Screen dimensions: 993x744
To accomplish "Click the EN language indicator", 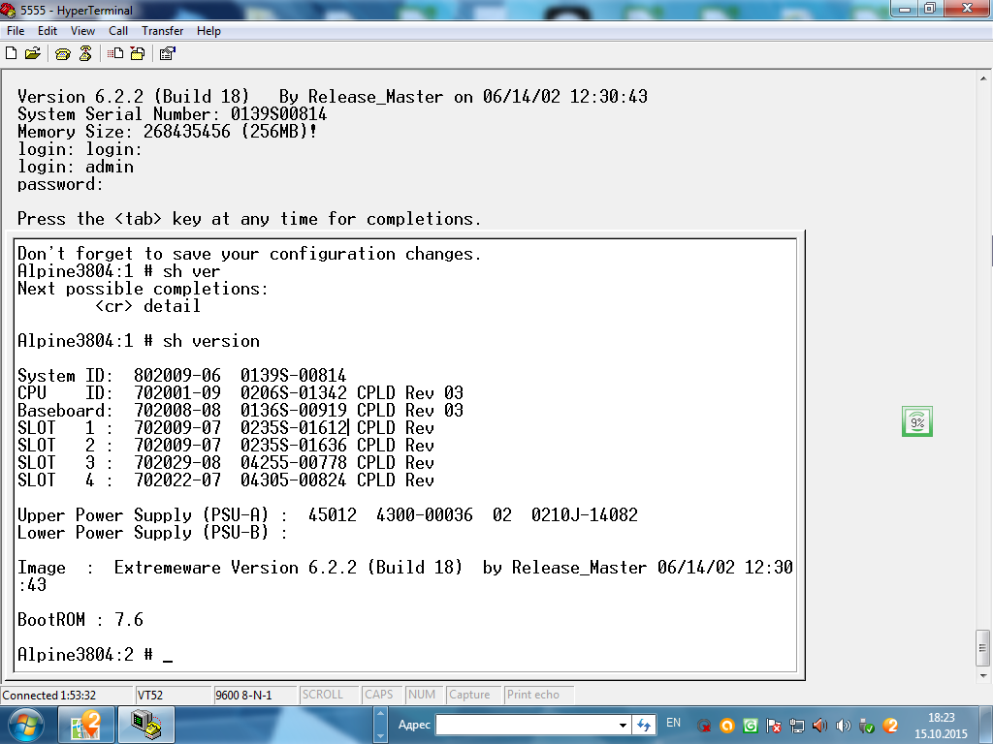I will [673, 723].
